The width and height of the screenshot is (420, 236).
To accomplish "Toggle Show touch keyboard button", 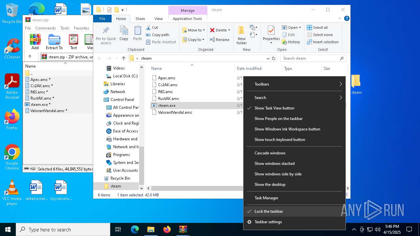I will click(294, 140).
